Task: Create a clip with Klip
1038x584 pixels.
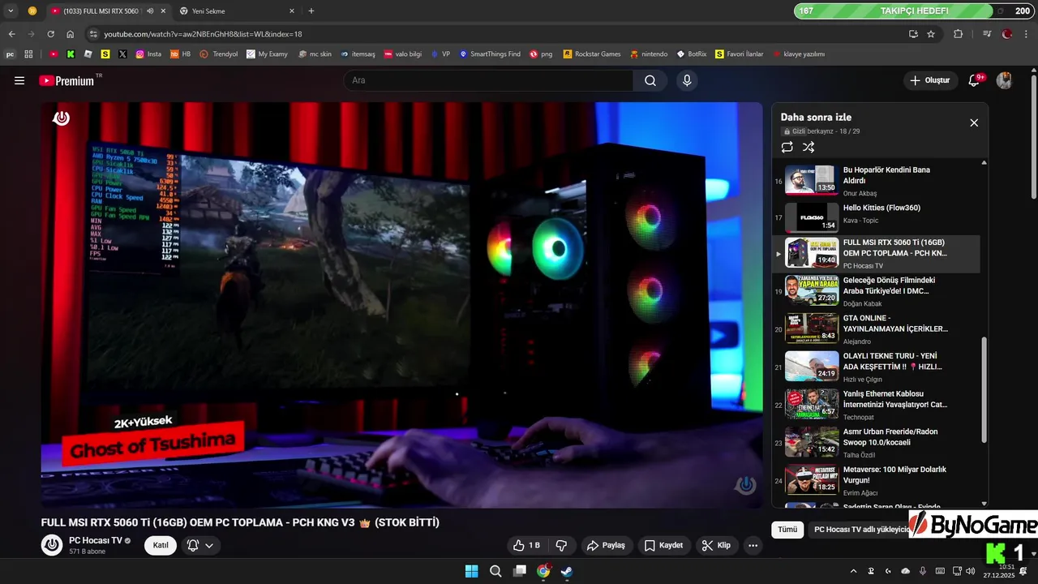Action: (716, 545)
